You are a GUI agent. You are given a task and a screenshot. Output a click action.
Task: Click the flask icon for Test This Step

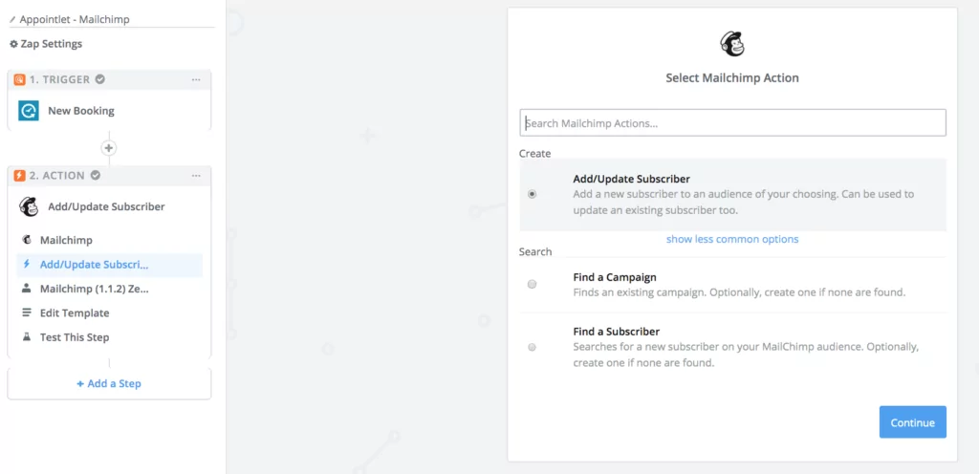(26, 337)
